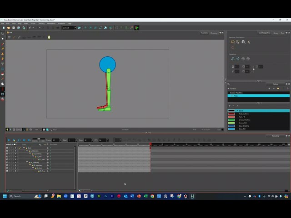Click the Rotate 90 clockwise icon
Image resolution: width=291 pixels, height=218 pixels.
(x=248, y=59)
